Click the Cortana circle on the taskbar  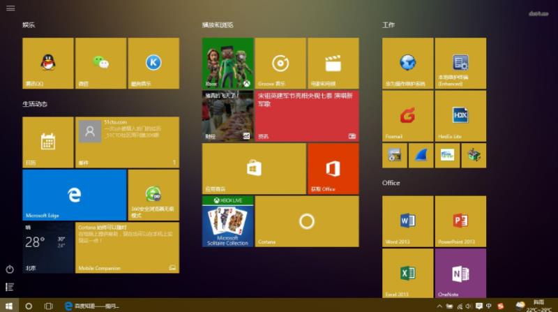[x=29, y=306]
